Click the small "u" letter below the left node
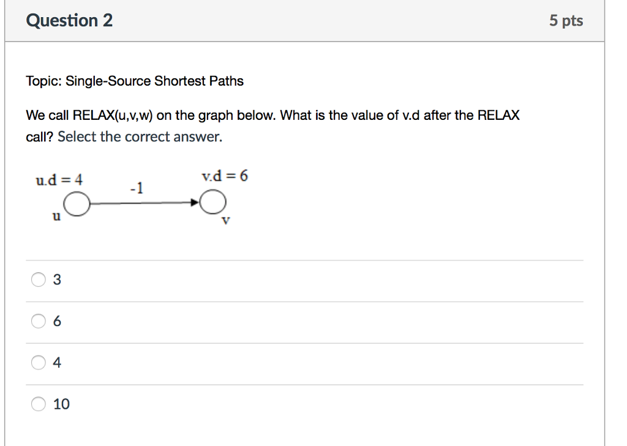 click(x=56, y=216)
